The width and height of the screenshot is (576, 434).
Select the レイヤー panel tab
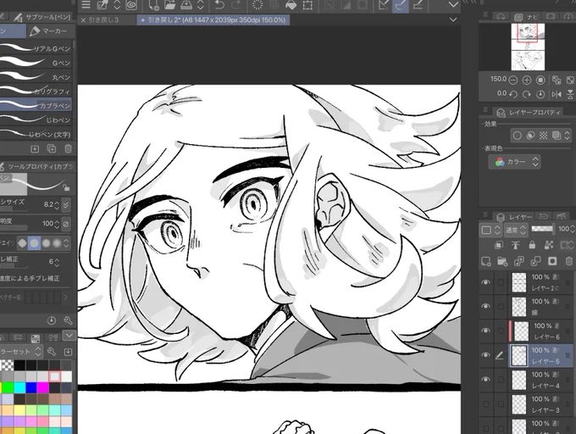click(x=514, y=217)
